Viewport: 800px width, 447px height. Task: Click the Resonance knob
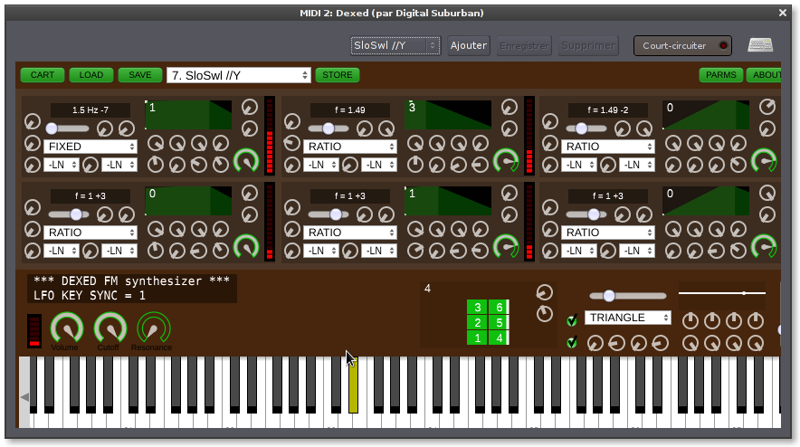tap(153, 328)
